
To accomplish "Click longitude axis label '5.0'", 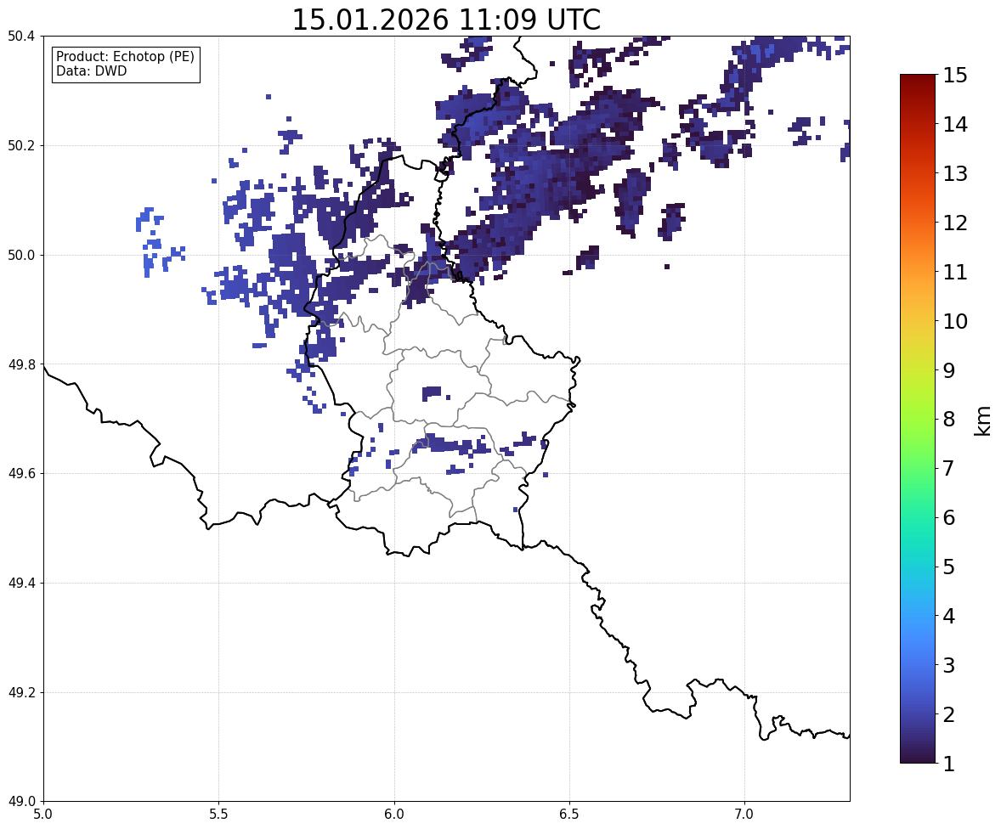I will coord(43,815).
